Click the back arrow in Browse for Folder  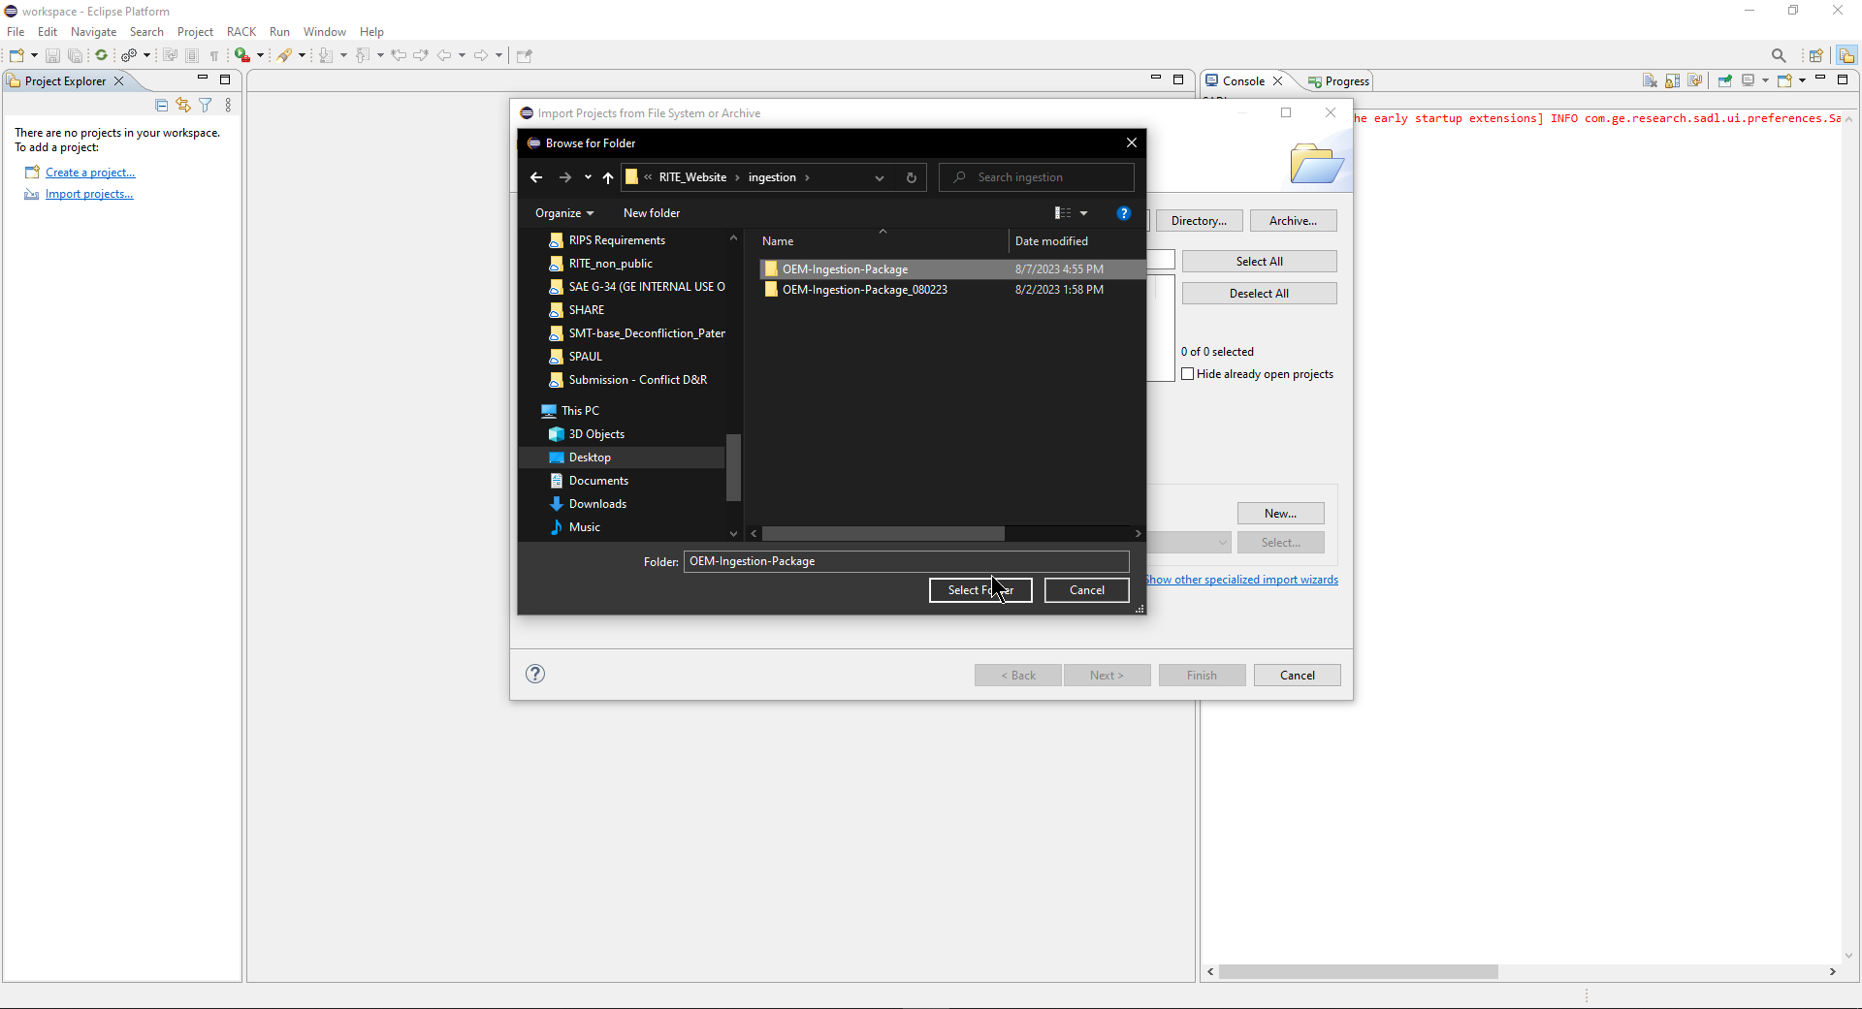[536, 177]
